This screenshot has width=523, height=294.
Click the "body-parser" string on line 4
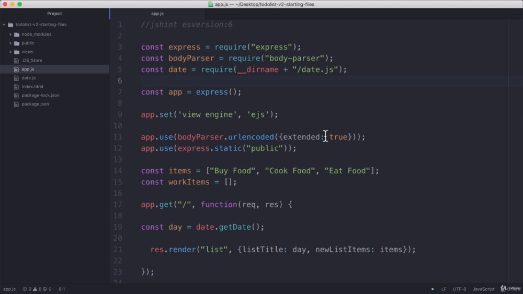pos(294,58)
